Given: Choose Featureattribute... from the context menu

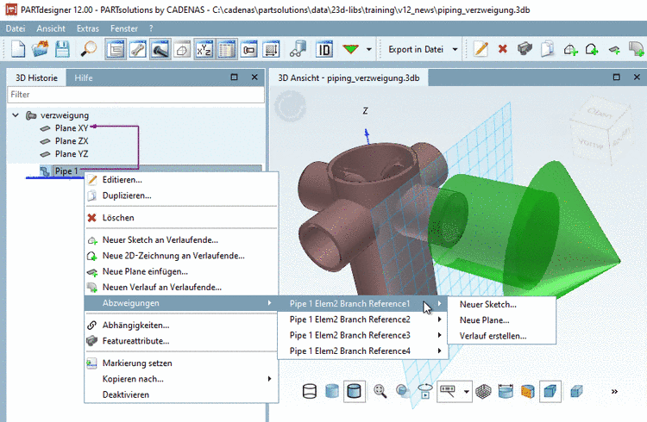Looking at the screenshot, I should pos(181,341).
